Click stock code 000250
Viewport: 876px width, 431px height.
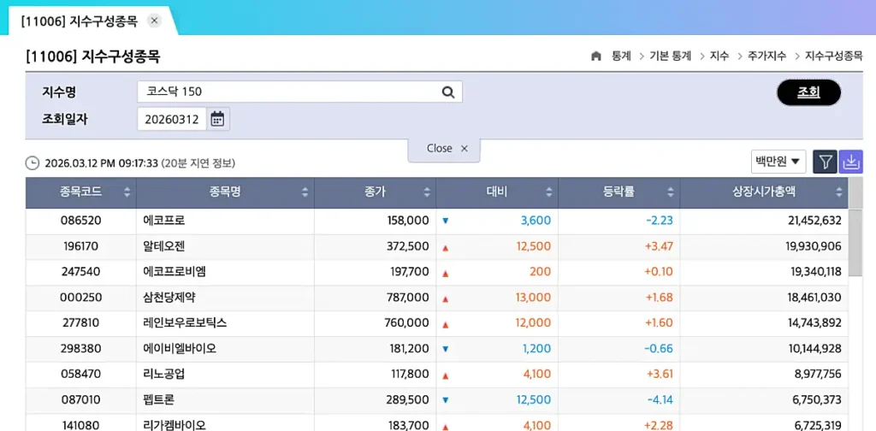point(81,298)
